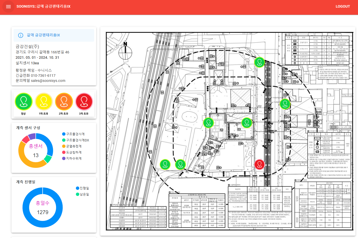Screen dimensions: 358x238
Task: Select the right marker of the central green pair
Action: pyautogui.click(x=247, y=123)
